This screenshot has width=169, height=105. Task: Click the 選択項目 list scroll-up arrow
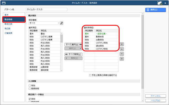click(62, 33)
